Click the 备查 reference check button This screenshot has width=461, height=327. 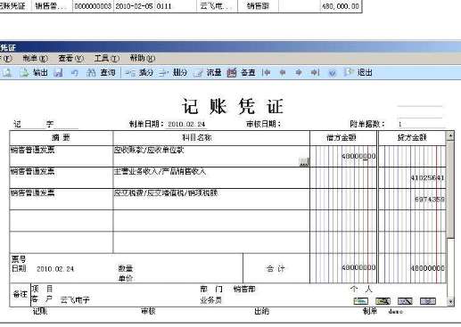[241, 72]
